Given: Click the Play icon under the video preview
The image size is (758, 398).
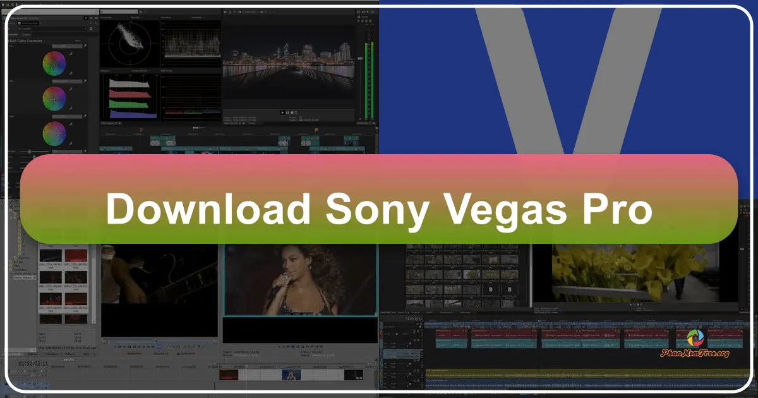Looking at the screenshot, I should pos(282,112).
